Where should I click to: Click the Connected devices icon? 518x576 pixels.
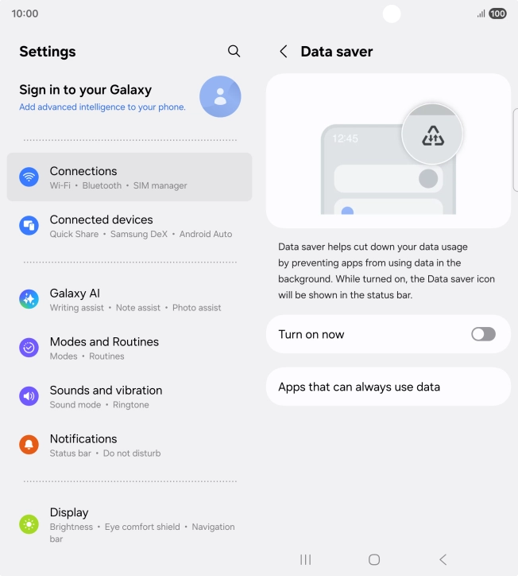[29, 226]
